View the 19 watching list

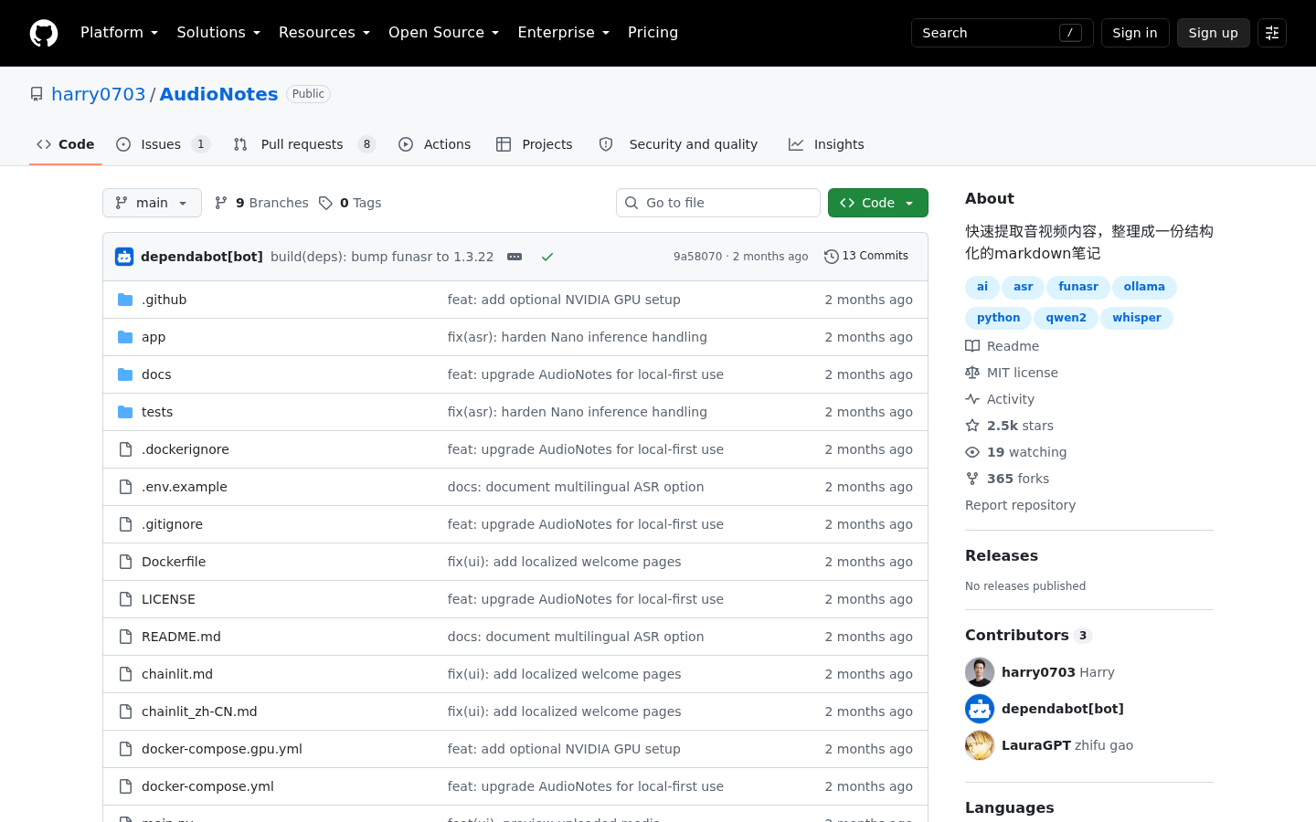(x=1016, y=452)
